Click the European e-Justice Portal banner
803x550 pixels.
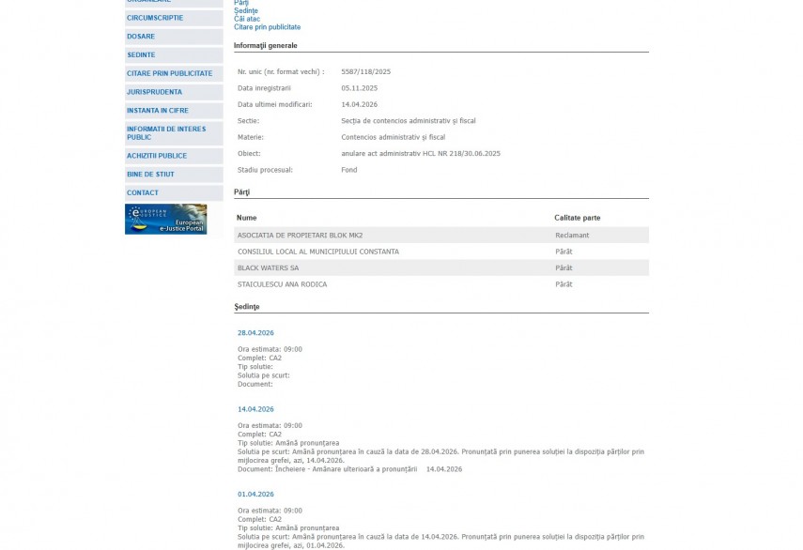coord(165,219)
